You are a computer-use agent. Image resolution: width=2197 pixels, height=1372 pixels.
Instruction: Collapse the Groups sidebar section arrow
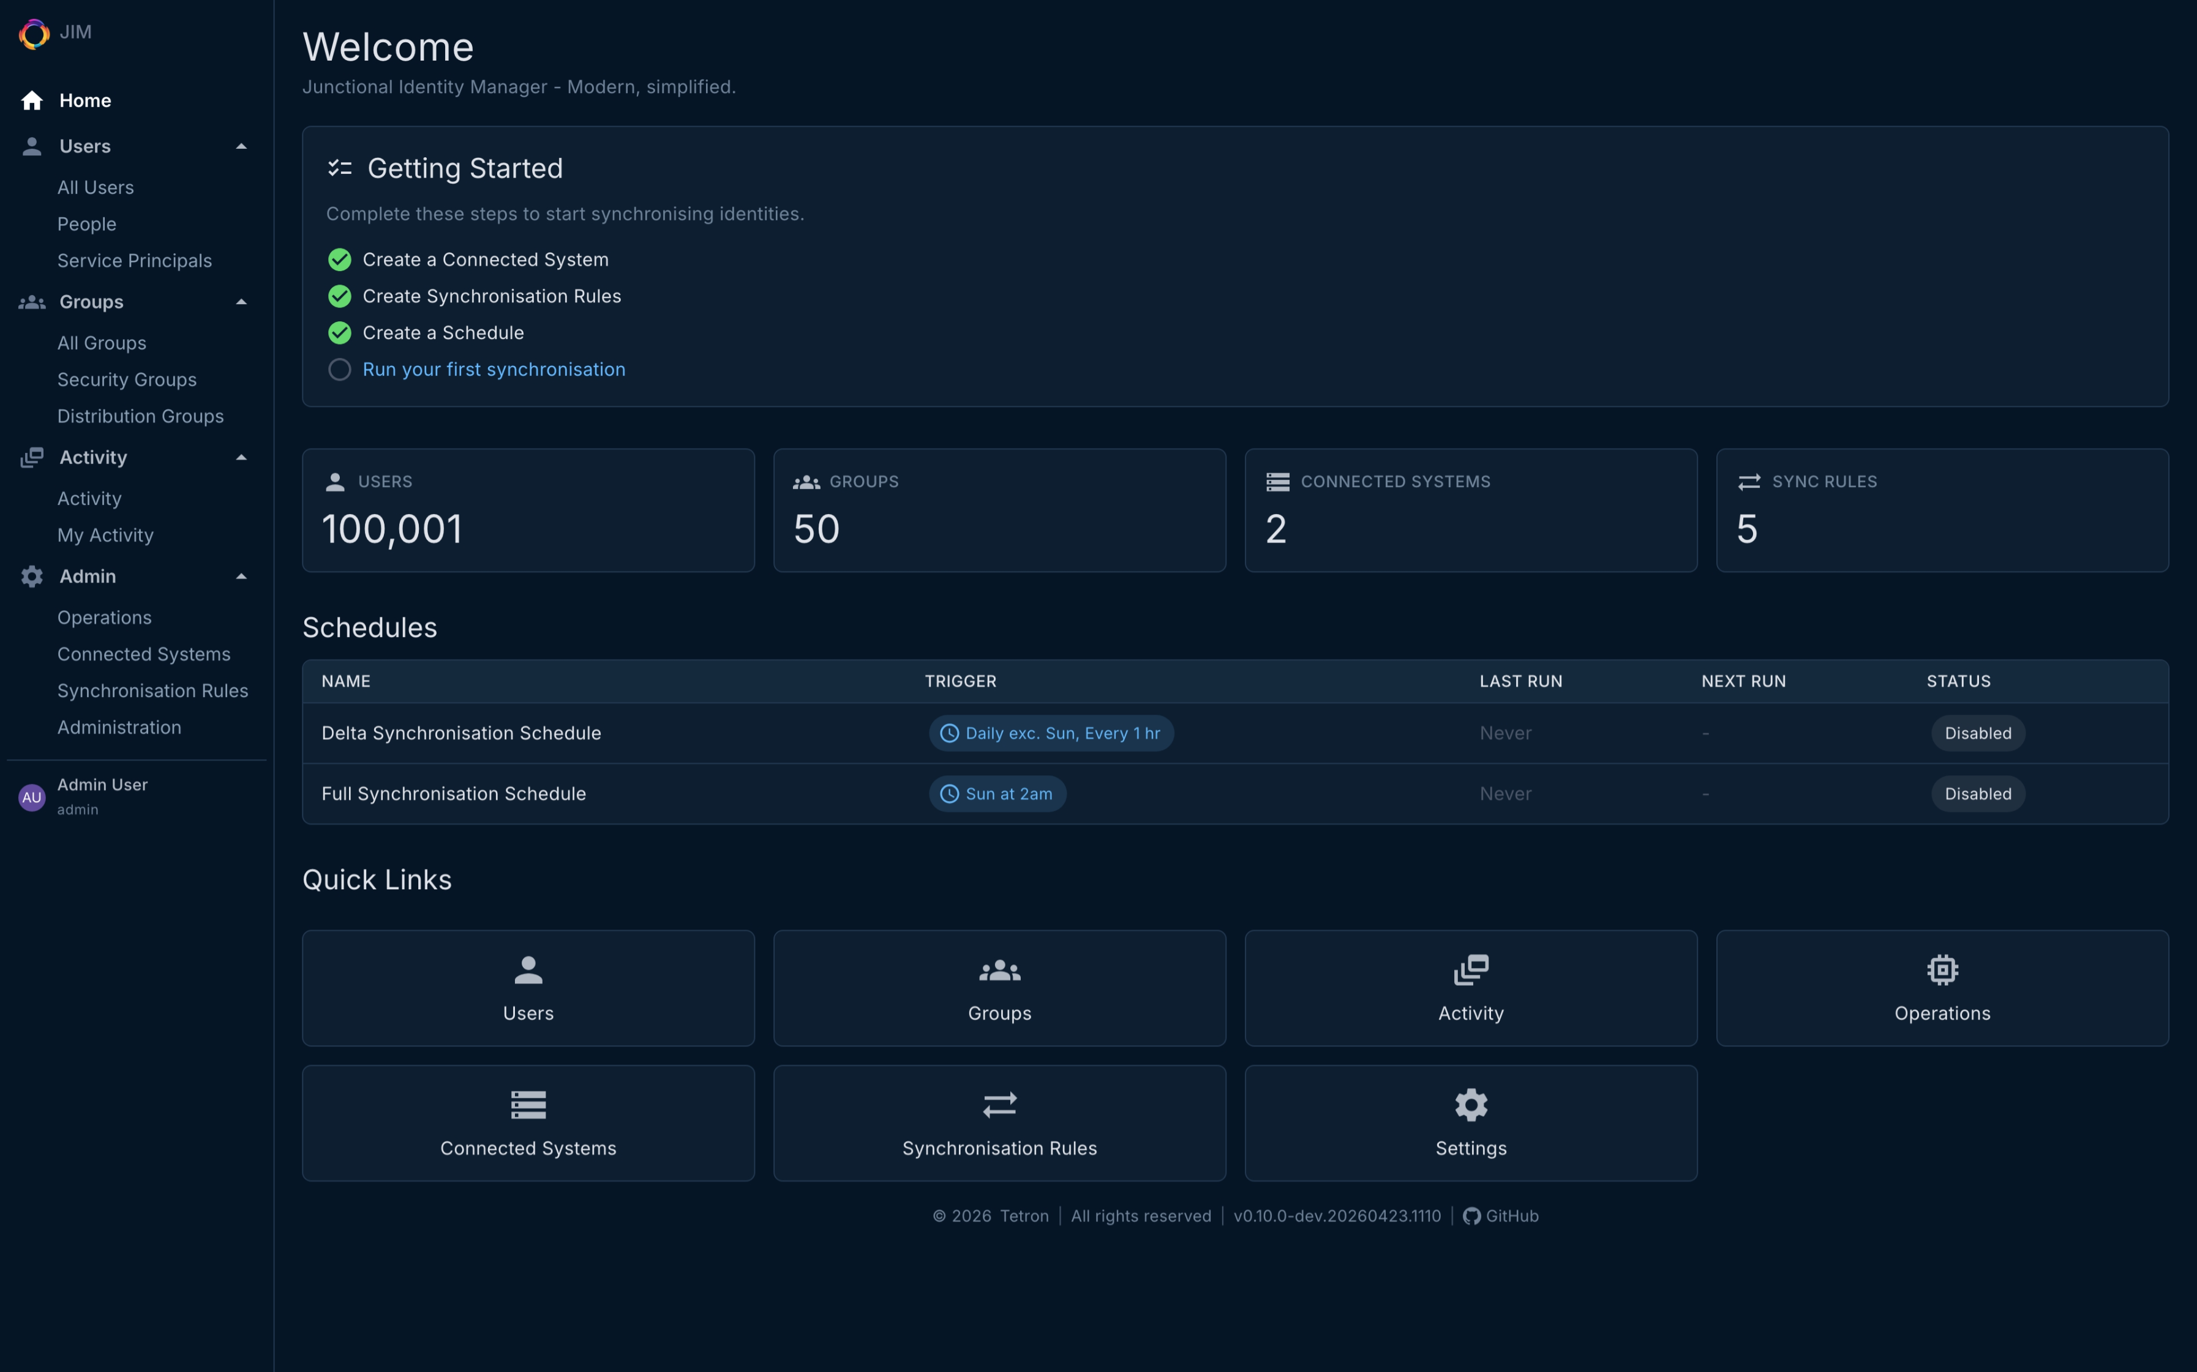pos(241,302)
